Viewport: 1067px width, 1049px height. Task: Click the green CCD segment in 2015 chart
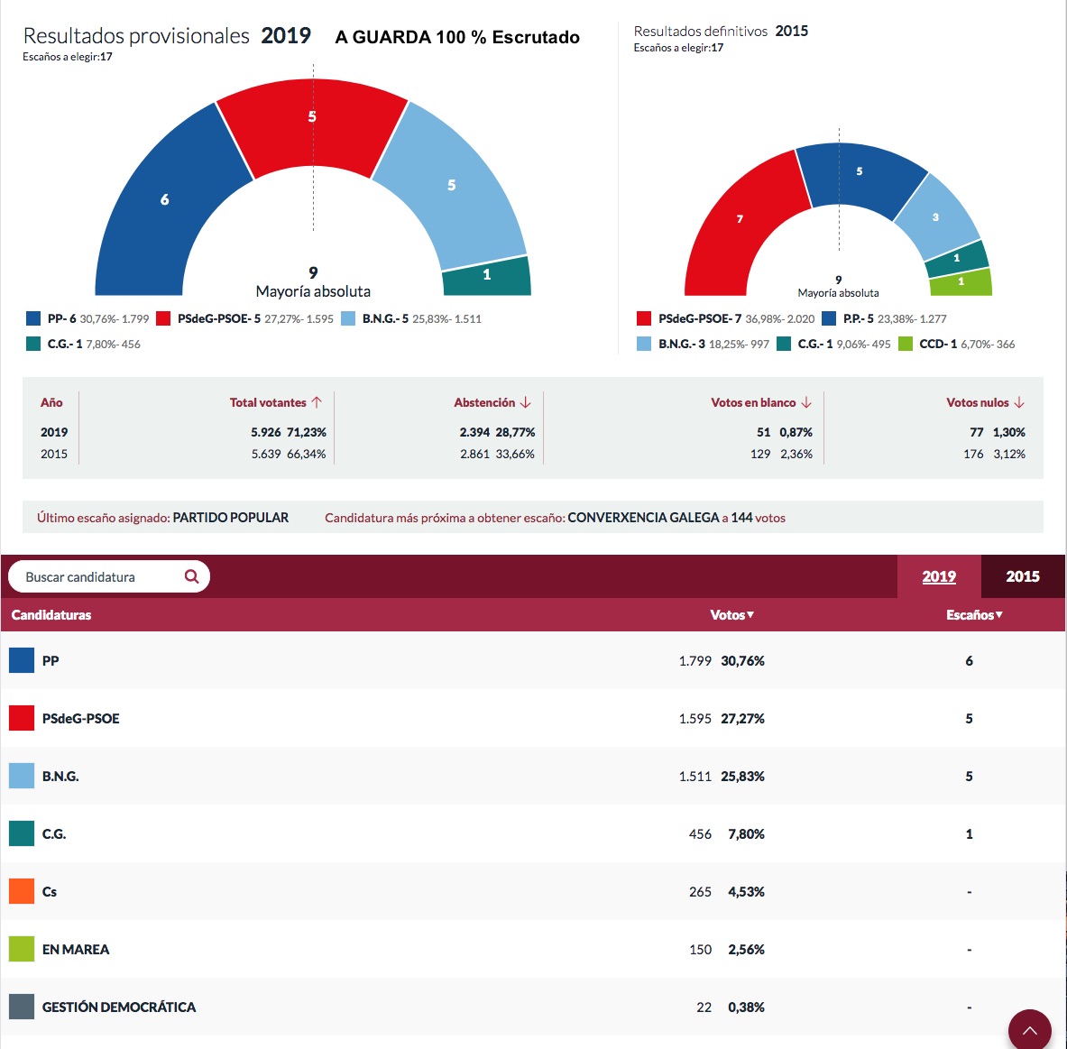[x=961, y=283]
